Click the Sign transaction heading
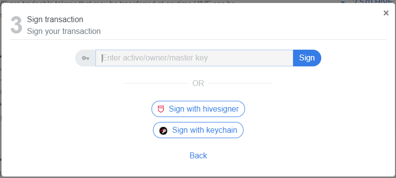The image size is (396, 178). (x=55, y=20)
